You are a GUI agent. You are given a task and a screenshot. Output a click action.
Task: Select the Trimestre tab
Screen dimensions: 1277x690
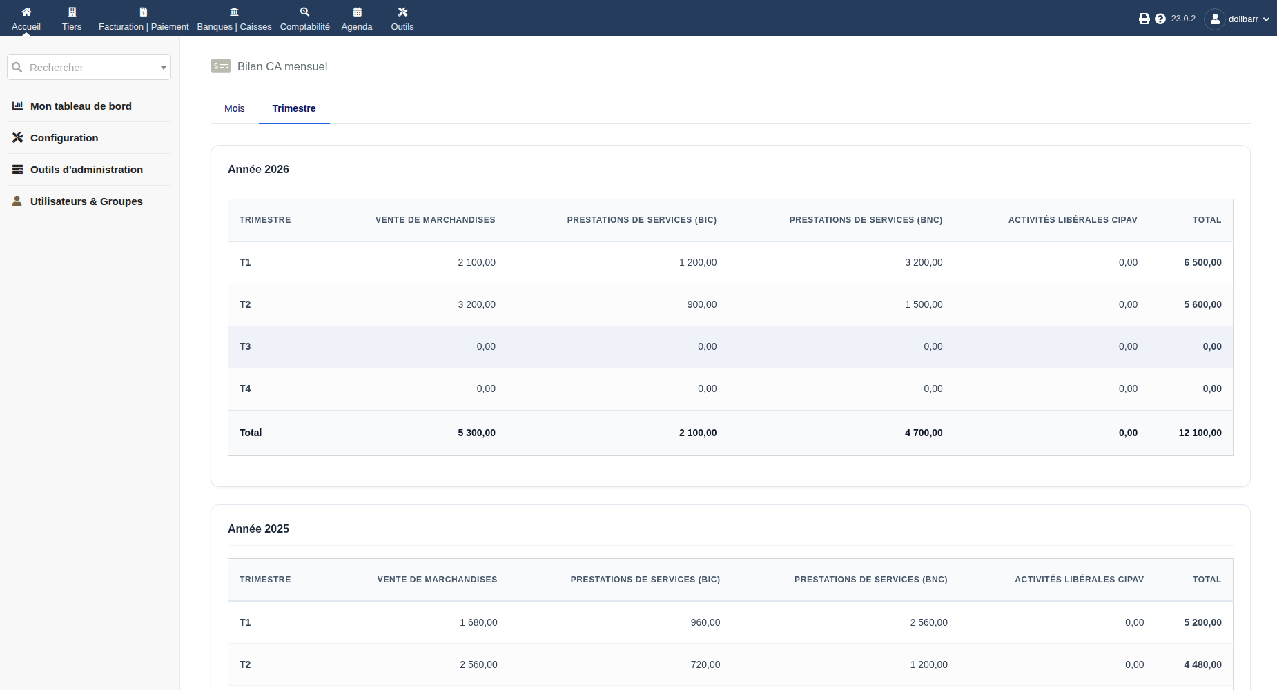point(294,108)
